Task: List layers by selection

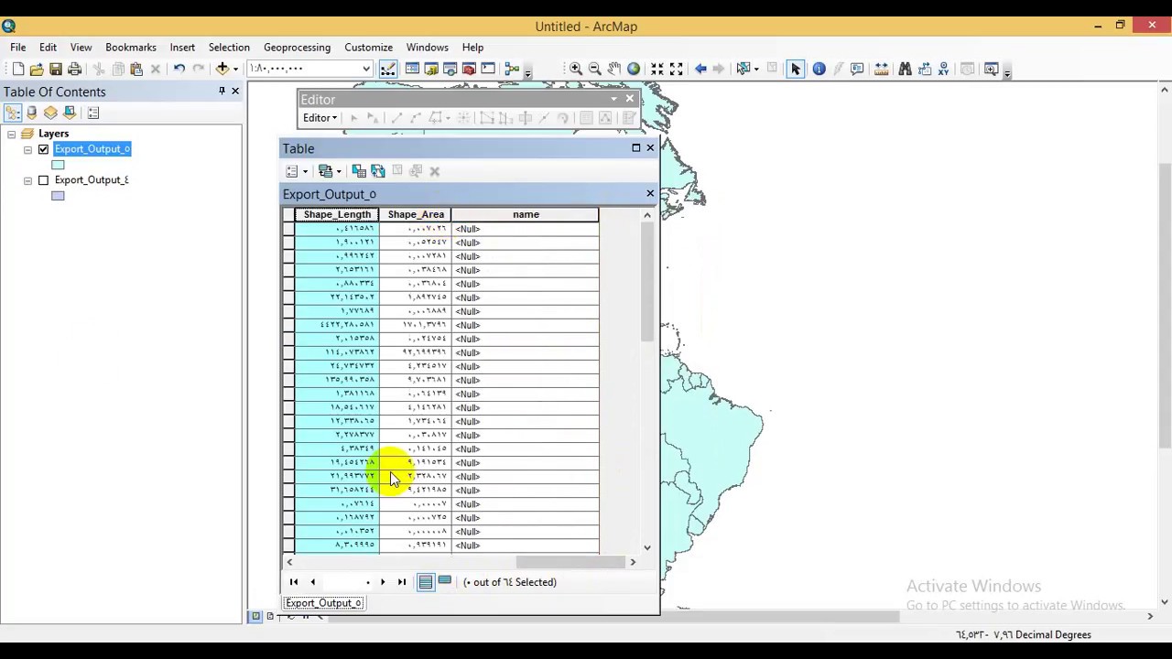Action: (70, 113)
